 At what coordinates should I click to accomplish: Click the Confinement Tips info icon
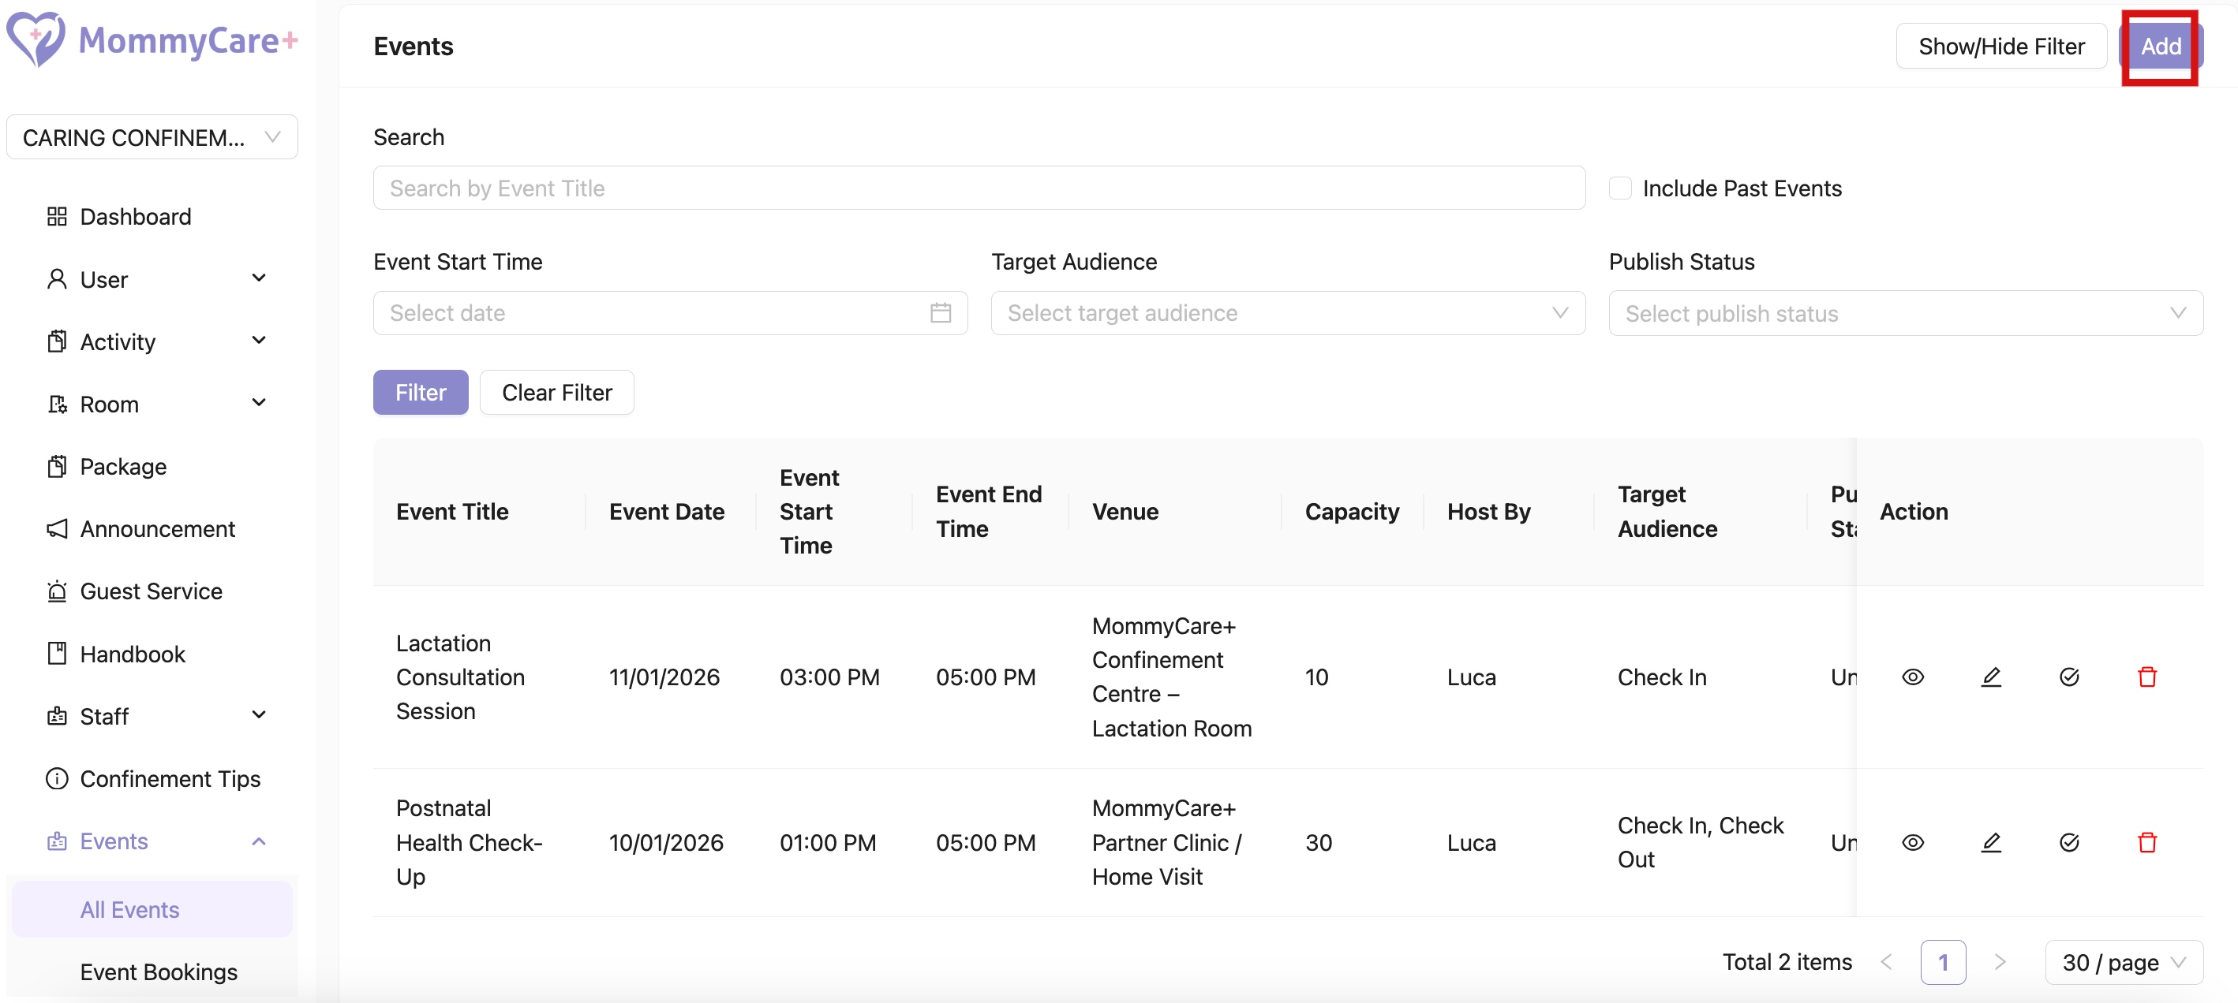58,778
